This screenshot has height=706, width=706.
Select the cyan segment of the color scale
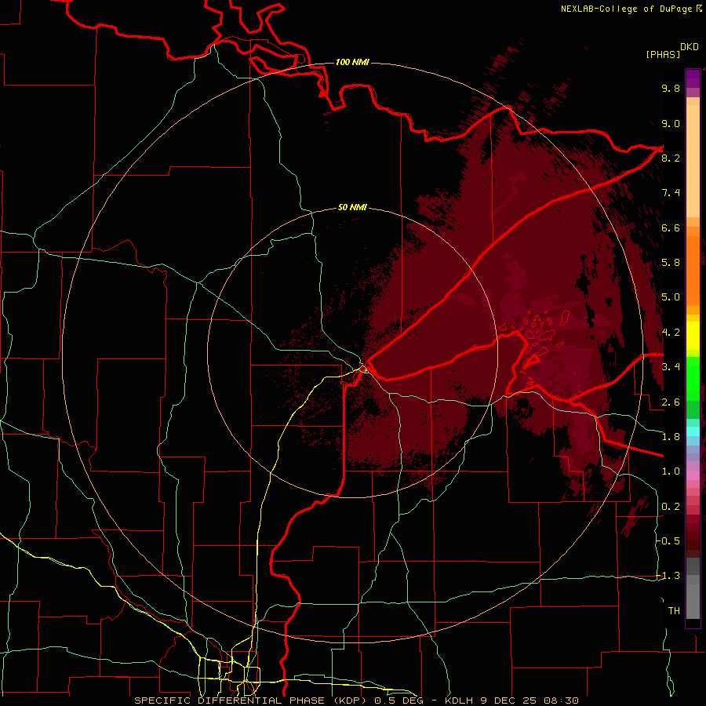(693, 431)
